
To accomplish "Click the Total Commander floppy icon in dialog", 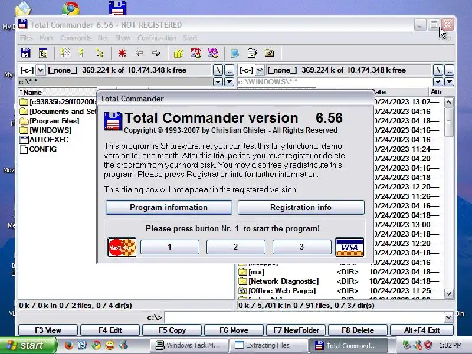I will [x=113, y=122].
